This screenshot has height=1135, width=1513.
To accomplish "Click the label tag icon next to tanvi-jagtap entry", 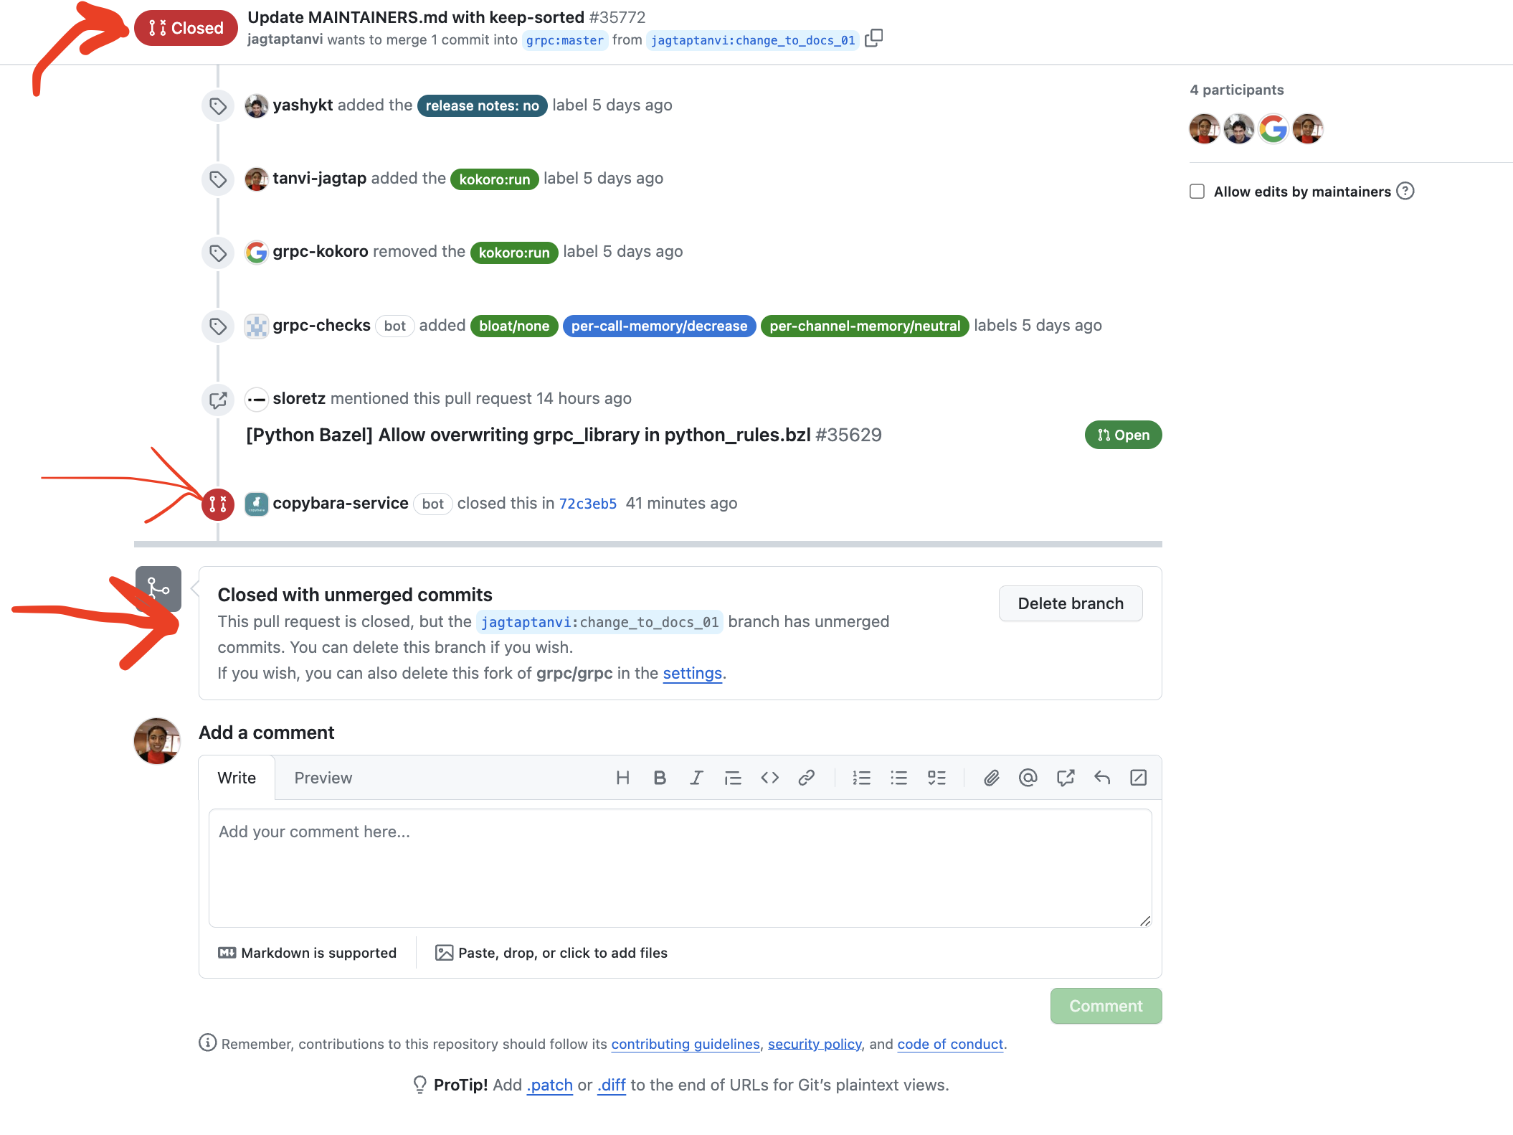I will click(x=218, y=178).
